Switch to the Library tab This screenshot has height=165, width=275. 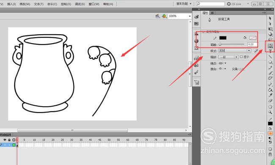pos(212,13)
